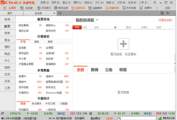
Task: Open 条件选股 toolbar item
Action: click(129, 8)
